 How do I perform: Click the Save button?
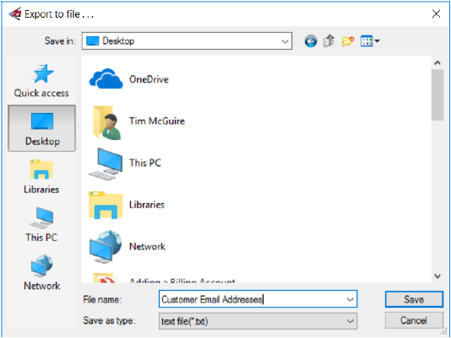[x=414, y=299]
